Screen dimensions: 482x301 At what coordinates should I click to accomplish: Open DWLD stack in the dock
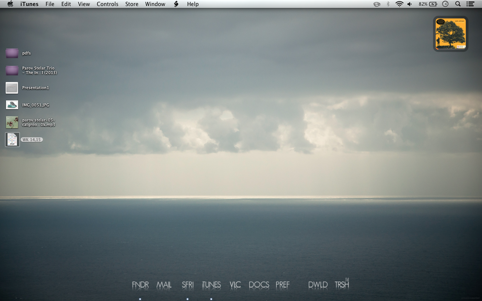(x=318, y=285)
